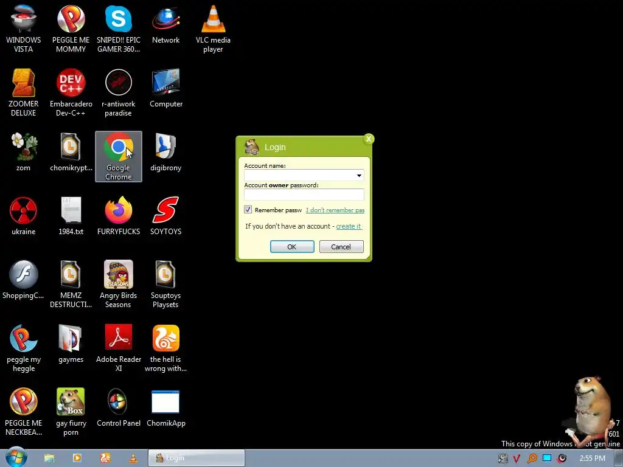
Task: Open the gaymes folder icon
Action: click(71, 344)
